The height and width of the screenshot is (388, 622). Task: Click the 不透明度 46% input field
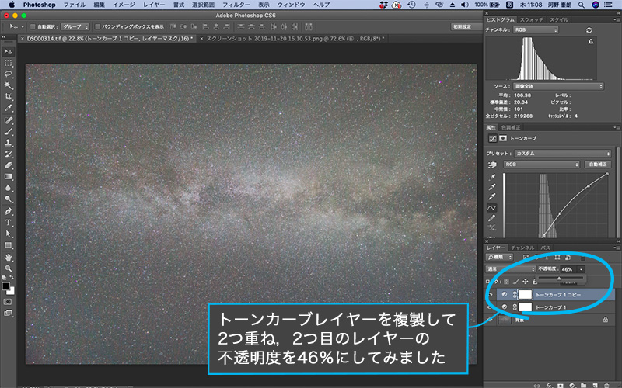pos(568,269)
